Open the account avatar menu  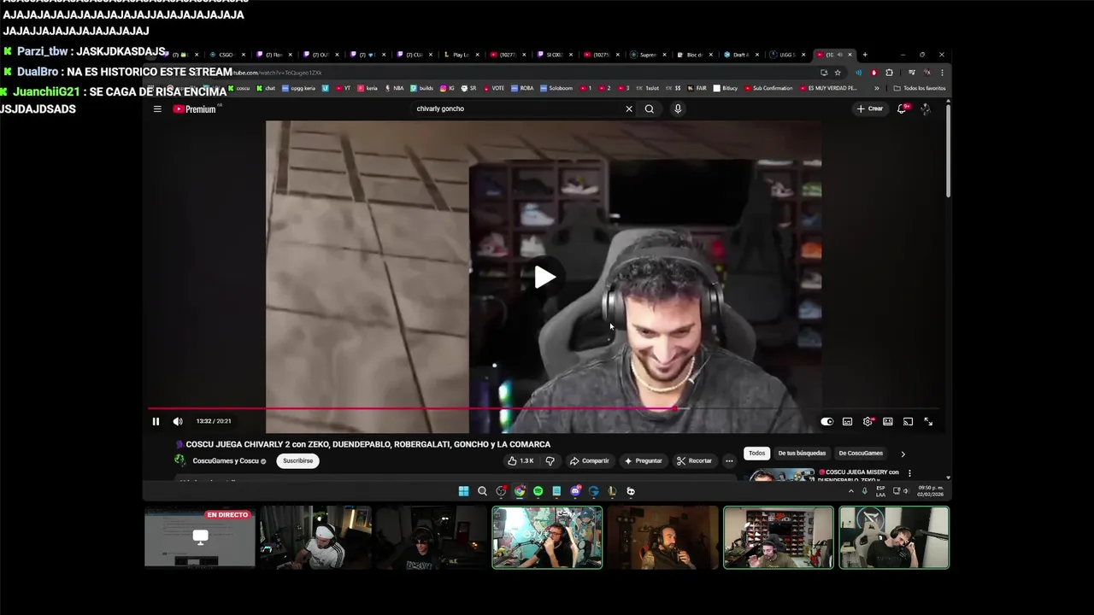click(926, 108)
